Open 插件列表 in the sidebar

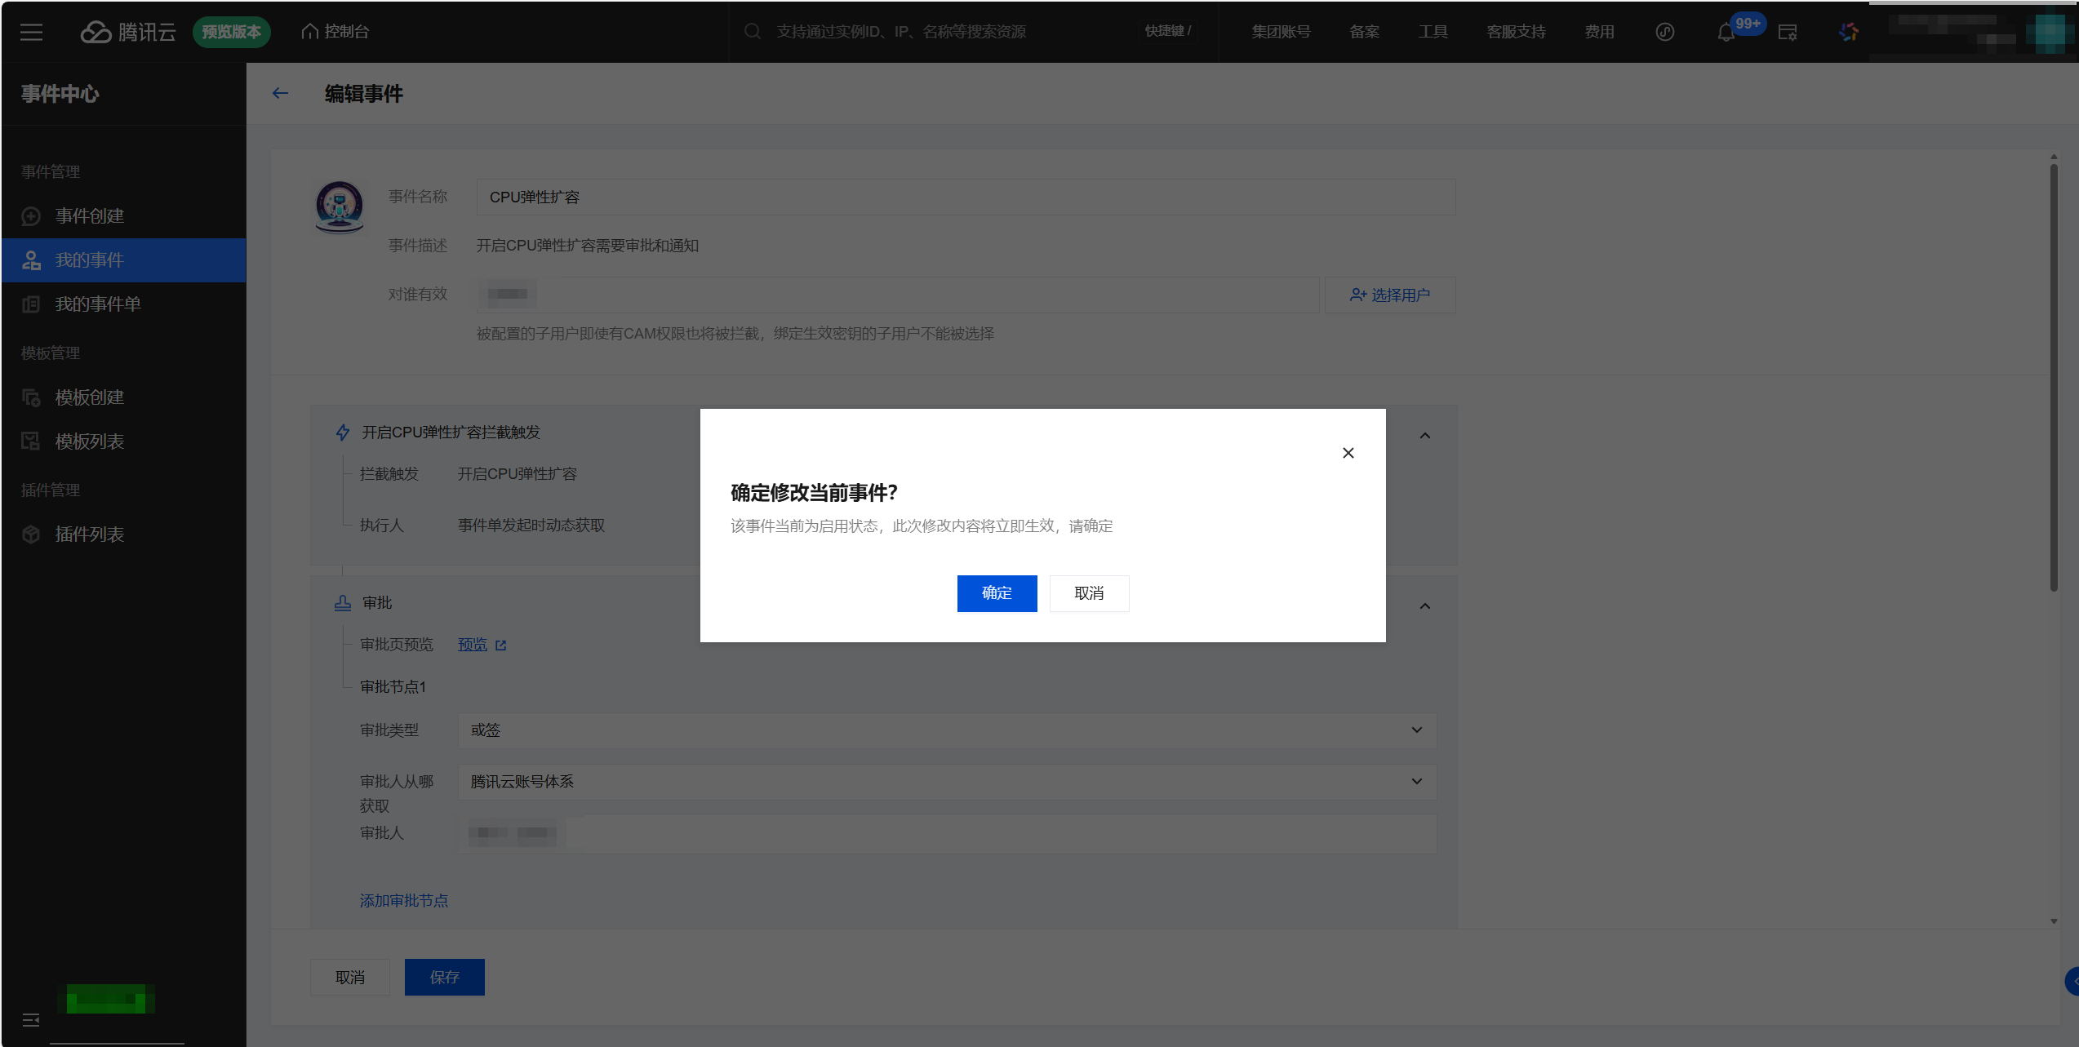pyautogui.click(x=90, y=535)
